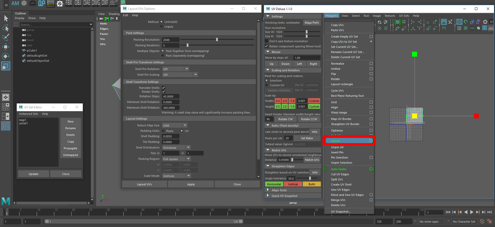This screenshot has width=495, height=227.
Task: Expand the Align Tools section
Action: coord(279,190)
